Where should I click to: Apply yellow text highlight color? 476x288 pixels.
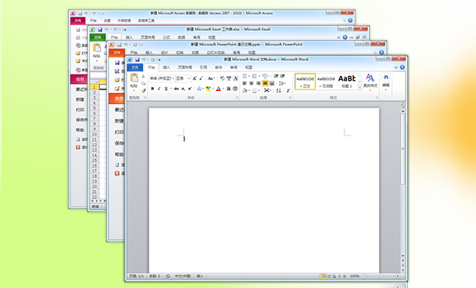(208, 89)
